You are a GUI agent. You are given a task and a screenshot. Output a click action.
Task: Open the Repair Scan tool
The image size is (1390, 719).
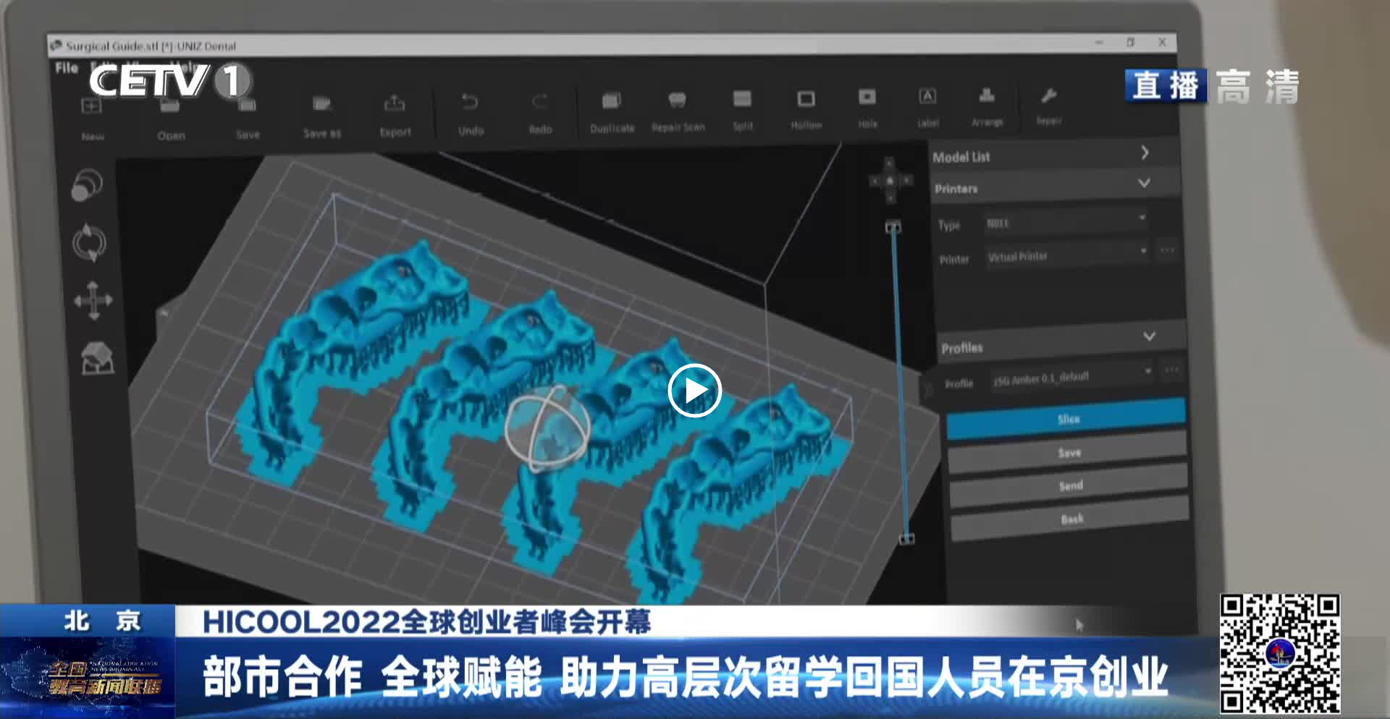(x=677, y=100)
